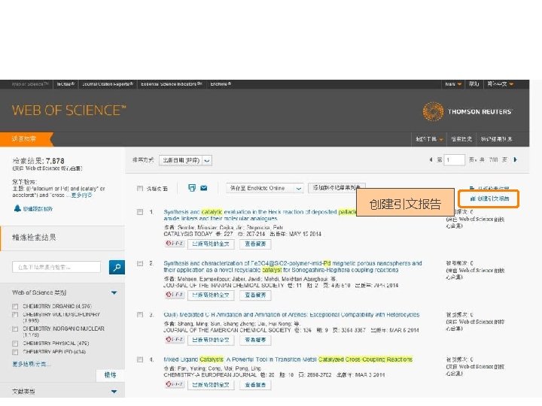Open Marked List in header
This screenshot has height=406, width=542.
pyautogui.click(x=497, y=139)
